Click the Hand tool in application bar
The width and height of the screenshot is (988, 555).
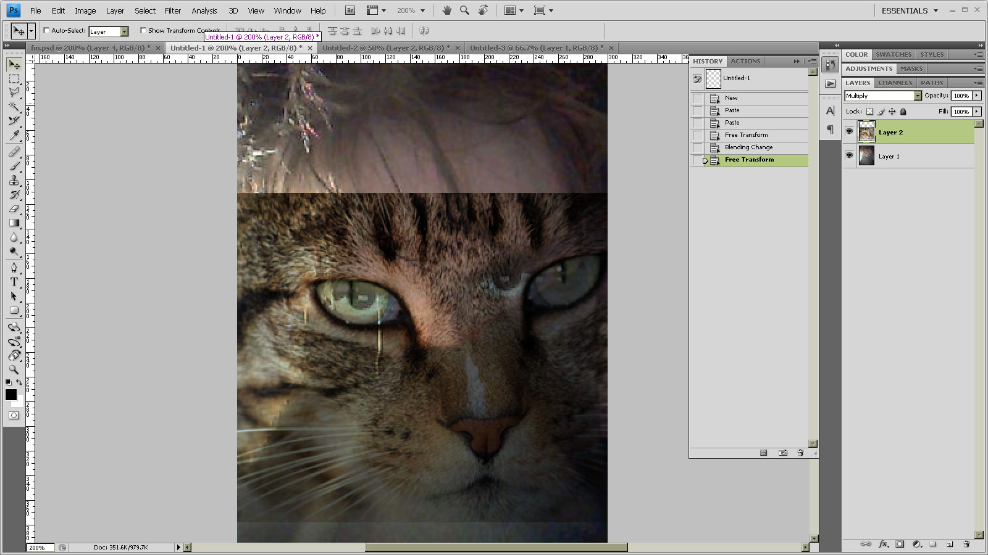446,10
